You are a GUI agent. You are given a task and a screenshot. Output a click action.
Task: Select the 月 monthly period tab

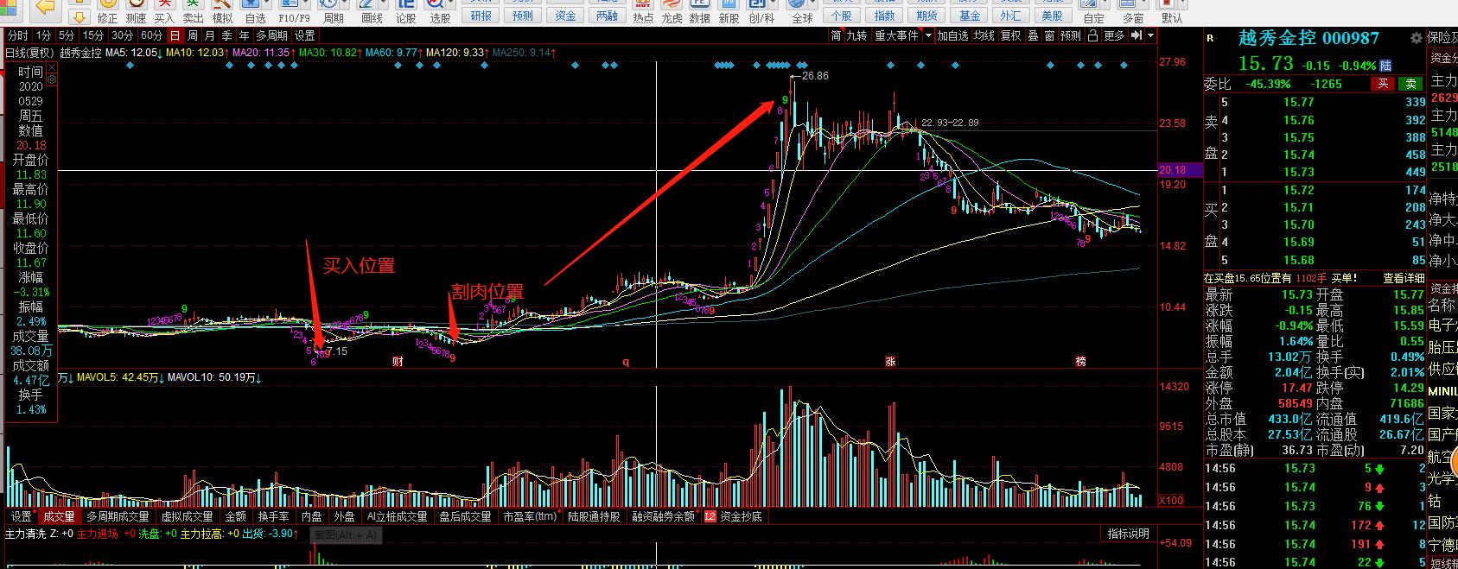point(210,35)
